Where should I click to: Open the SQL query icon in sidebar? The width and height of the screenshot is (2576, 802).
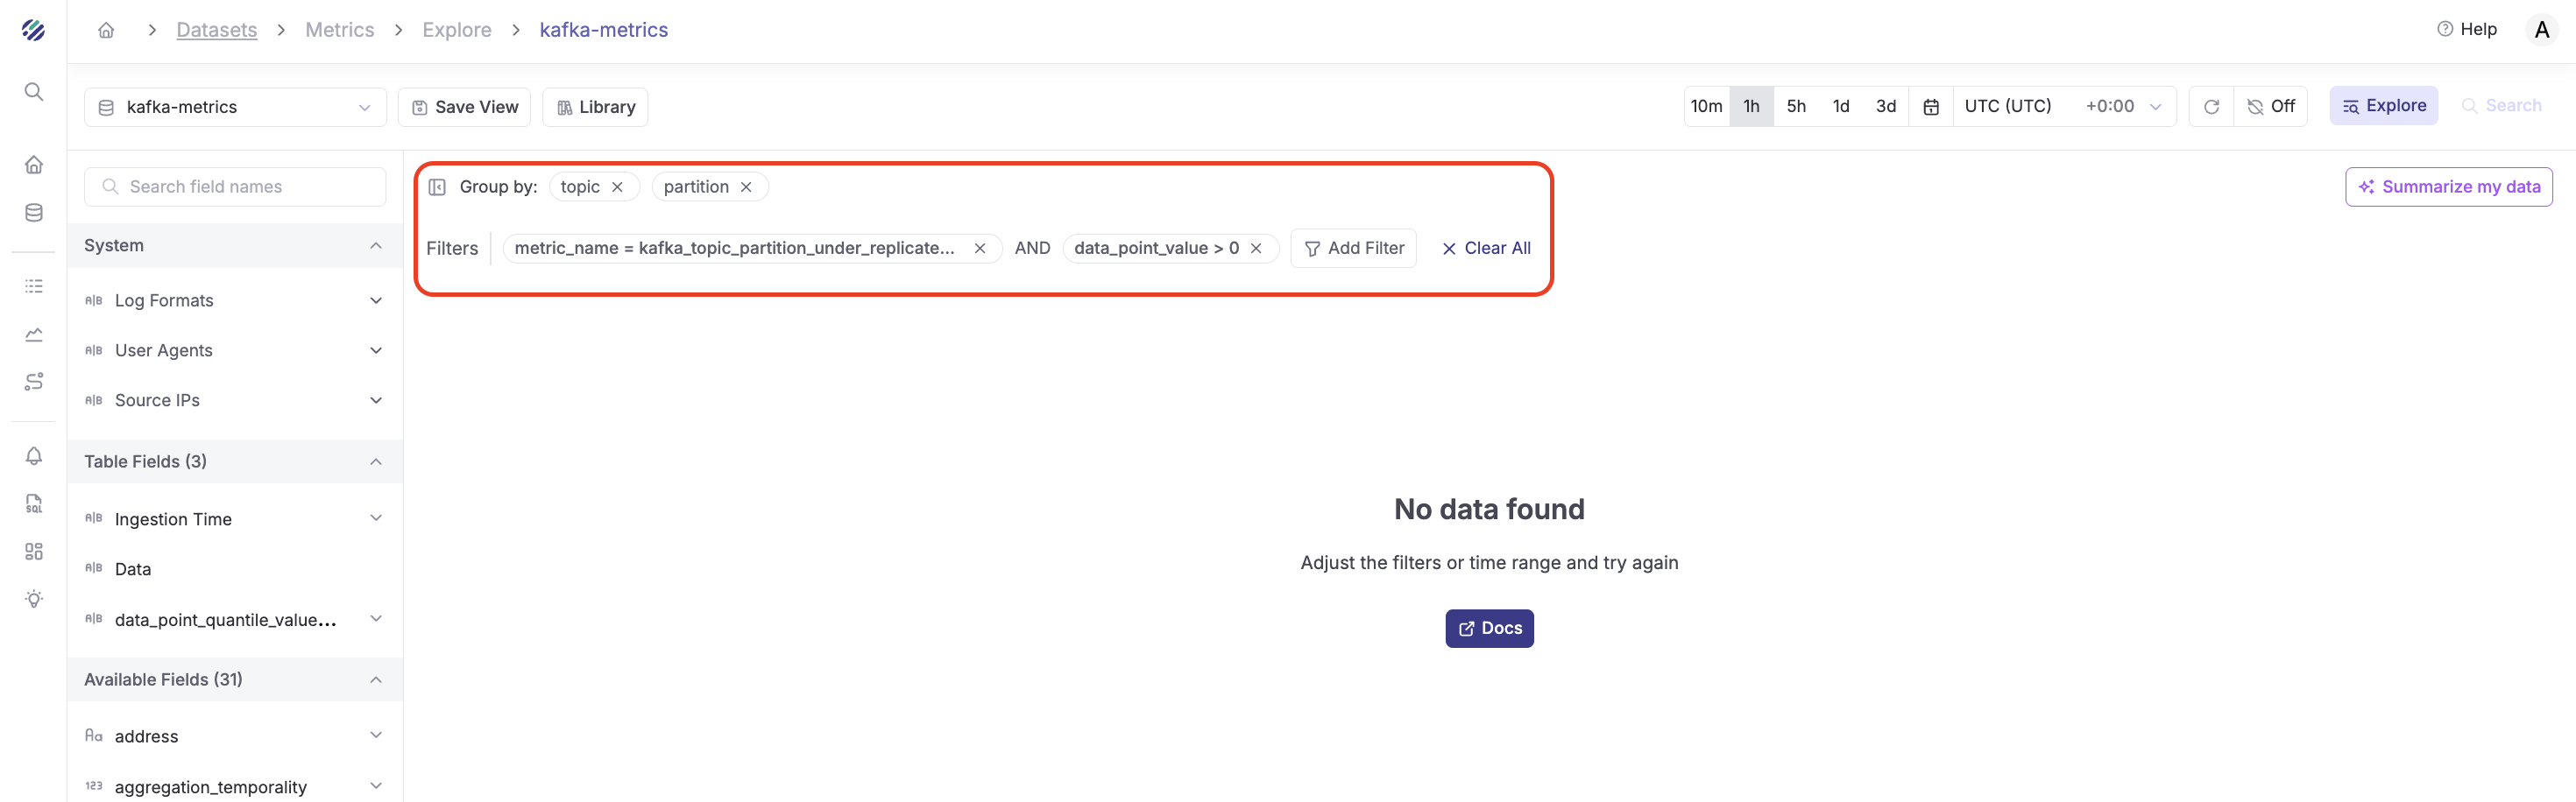(34, 503)
